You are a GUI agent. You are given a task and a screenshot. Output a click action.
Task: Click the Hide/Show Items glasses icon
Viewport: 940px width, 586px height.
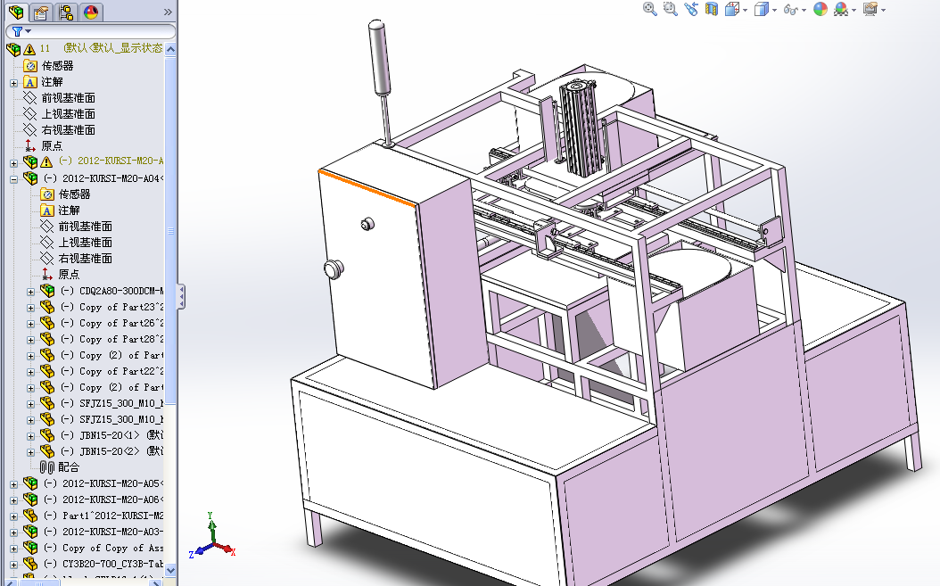coord(790,10)
